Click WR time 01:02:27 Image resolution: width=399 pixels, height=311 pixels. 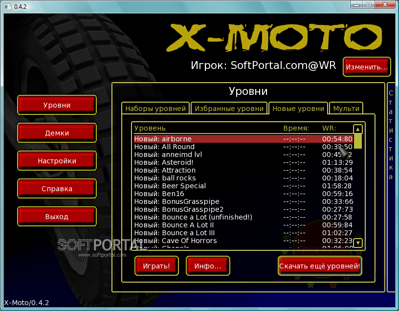(x=337, y=233)
